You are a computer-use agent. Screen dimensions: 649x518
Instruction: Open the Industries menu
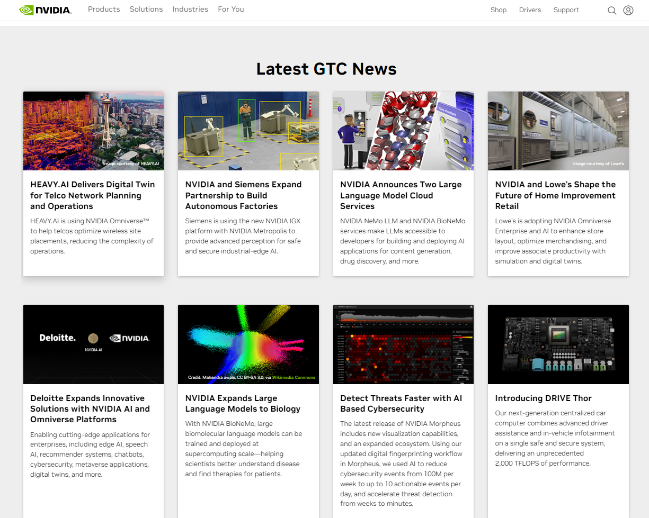(190, 10)
